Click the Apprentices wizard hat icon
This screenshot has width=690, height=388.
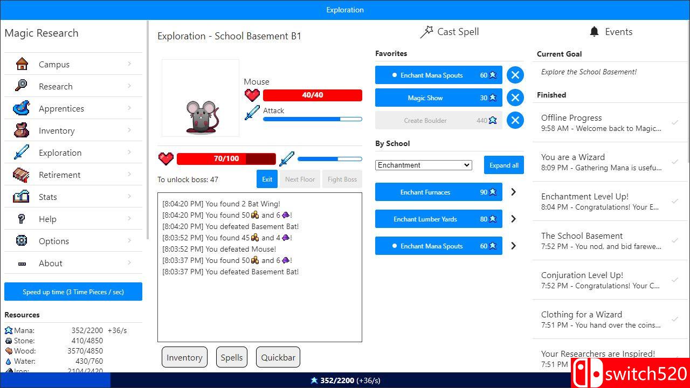[x=22, y=108]
